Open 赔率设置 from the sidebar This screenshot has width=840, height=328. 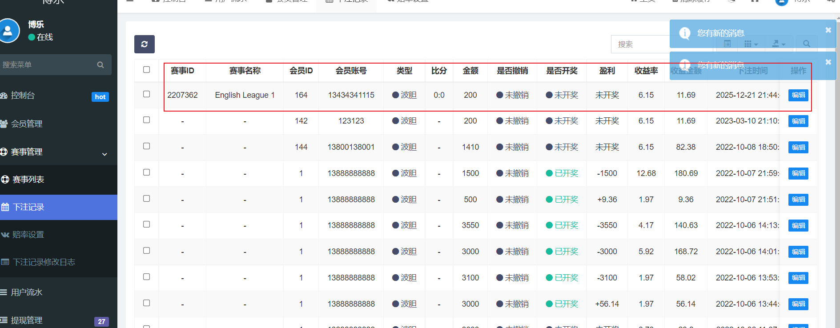[x=28, y=235]
